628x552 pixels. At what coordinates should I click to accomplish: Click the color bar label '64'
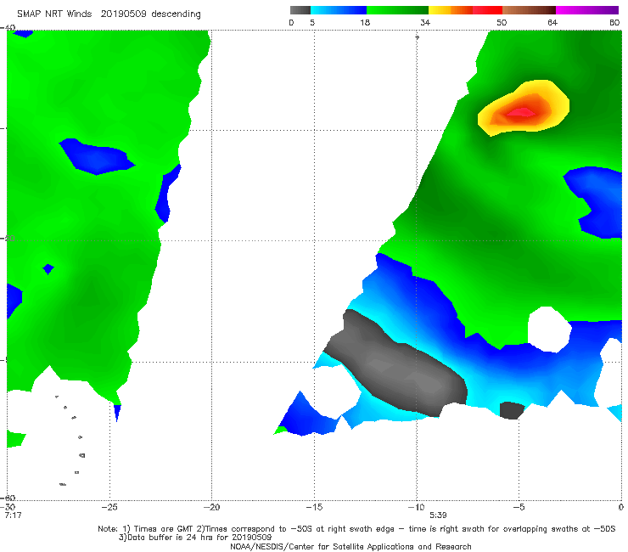[552, 23]
